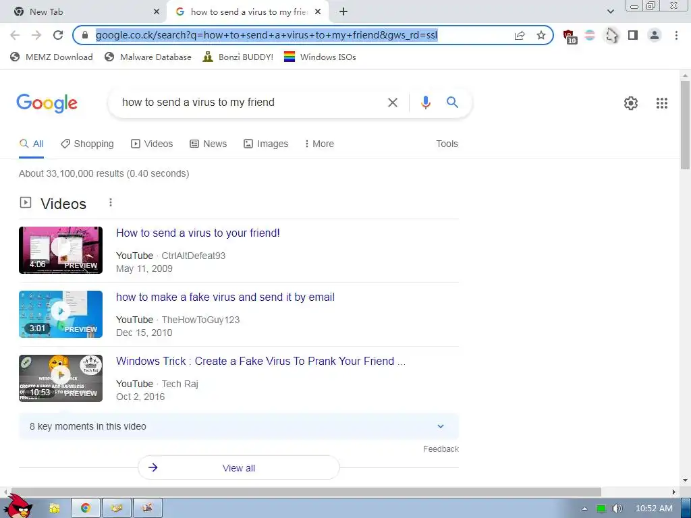
Task: Clear the search box with X
Action: pos(392,103)
